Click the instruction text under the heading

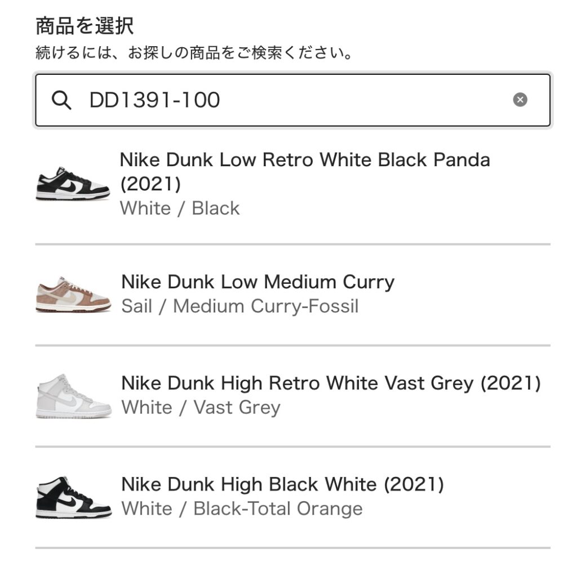194,52
